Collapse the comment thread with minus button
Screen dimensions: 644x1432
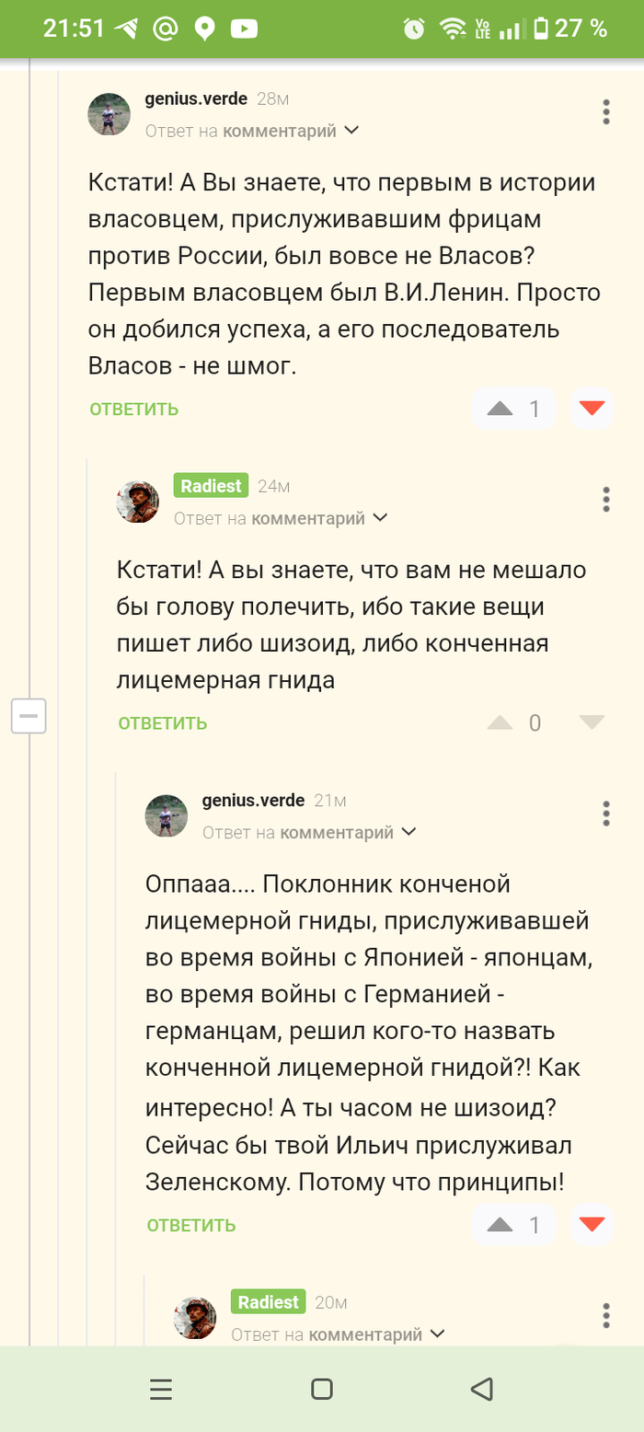click(x=29, y=716)
